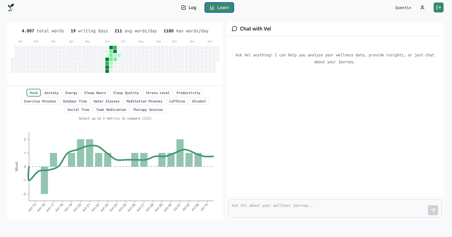Open the Log tab

click(189, 7)
